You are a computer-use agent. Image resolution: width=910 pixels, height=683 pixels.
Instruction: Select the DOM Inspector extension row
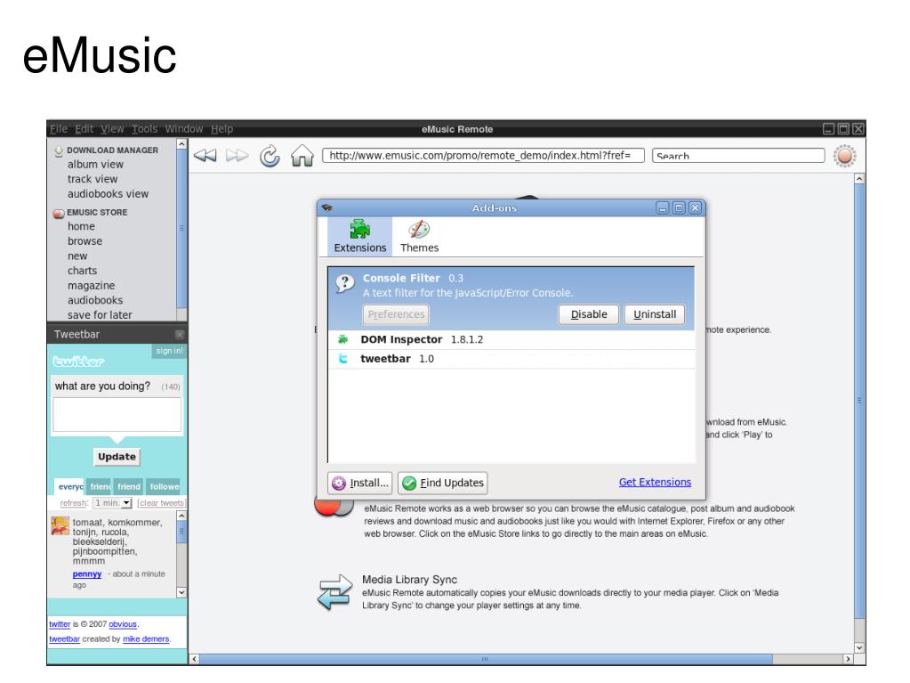pyautogui.click(x=511, y=340)
